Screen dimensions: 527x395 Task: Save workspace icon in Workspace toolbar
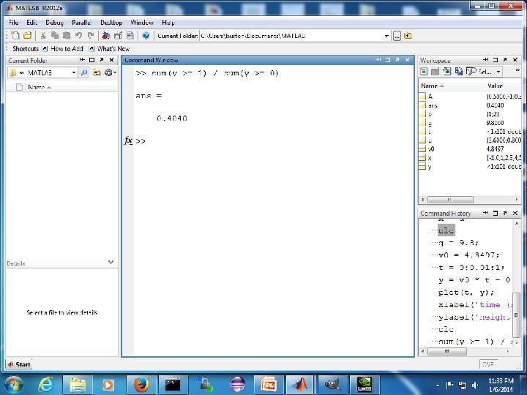coord(458,72)
